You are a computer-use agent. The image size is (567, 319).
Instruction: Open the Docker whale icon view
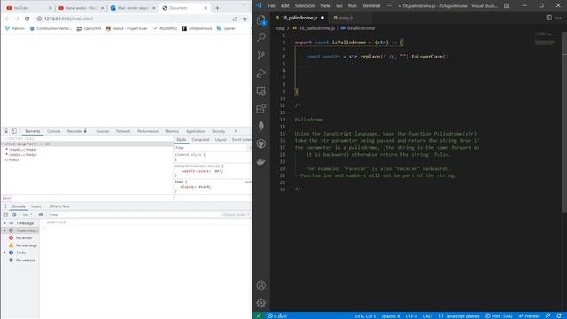click(x=261, y=161)
